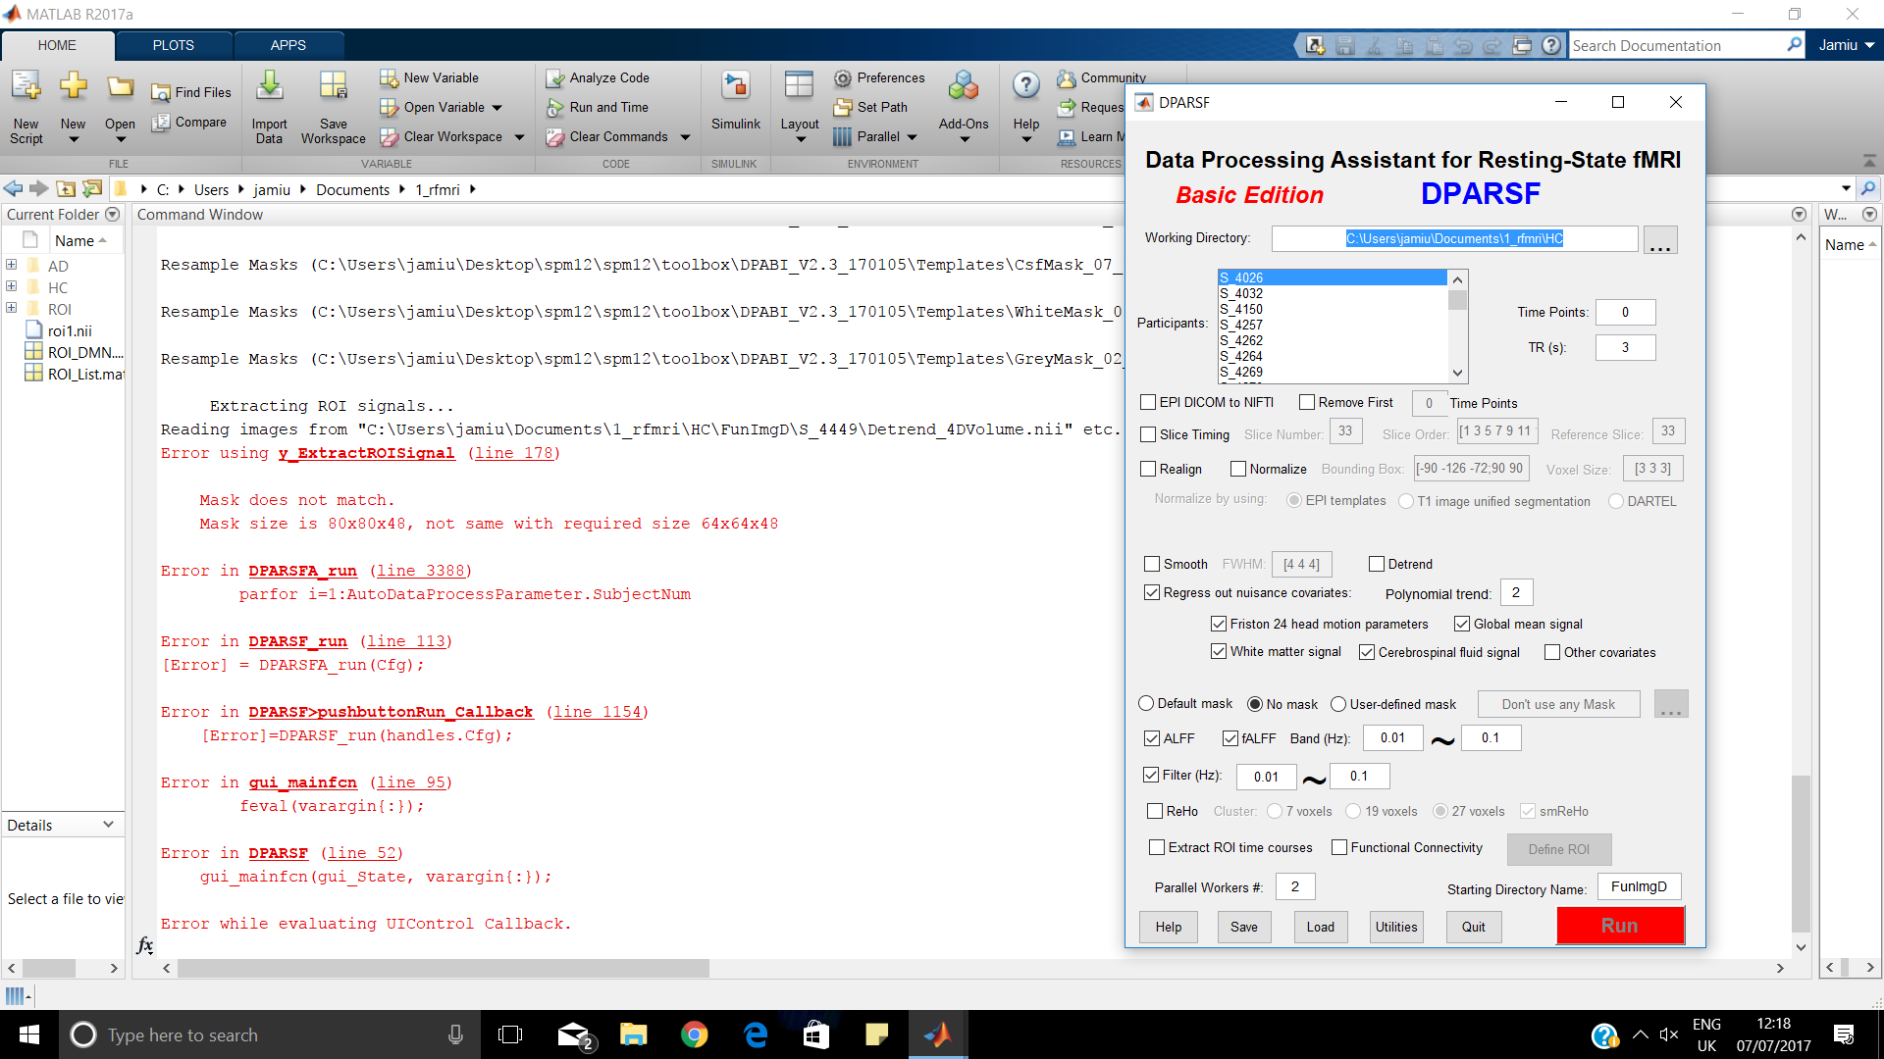Image resolution: width=1884 pixels, height=1059 pixels.
Task: Check the Remove First option
Action: tap(1307, 402)
